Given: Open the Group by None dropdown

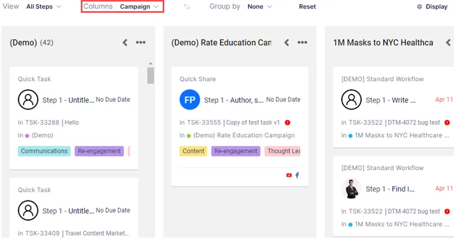Looking at the screenshot, I should coord(259,6).
